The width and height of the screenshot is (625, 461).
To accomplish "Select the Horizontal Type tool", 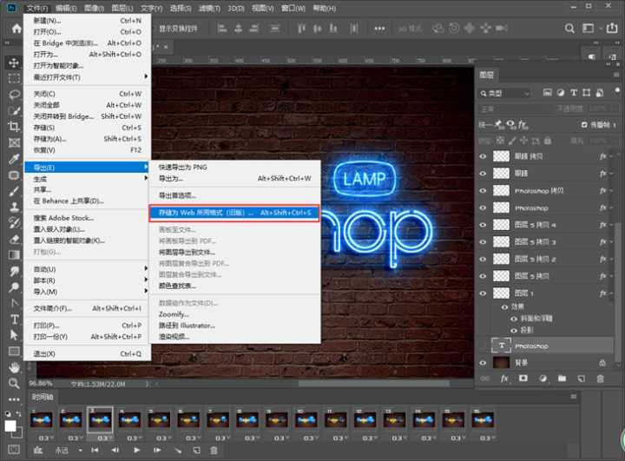I will pyautogui.click(x=14, y=319).
